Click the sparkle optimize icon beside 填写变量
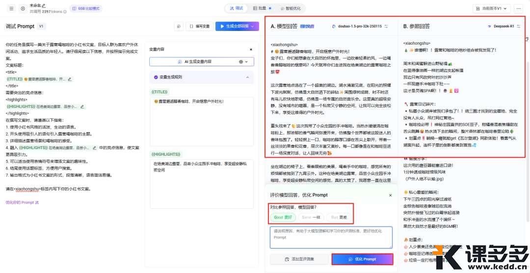This screenshot has height=273, width=530. (x=179, y=26)
